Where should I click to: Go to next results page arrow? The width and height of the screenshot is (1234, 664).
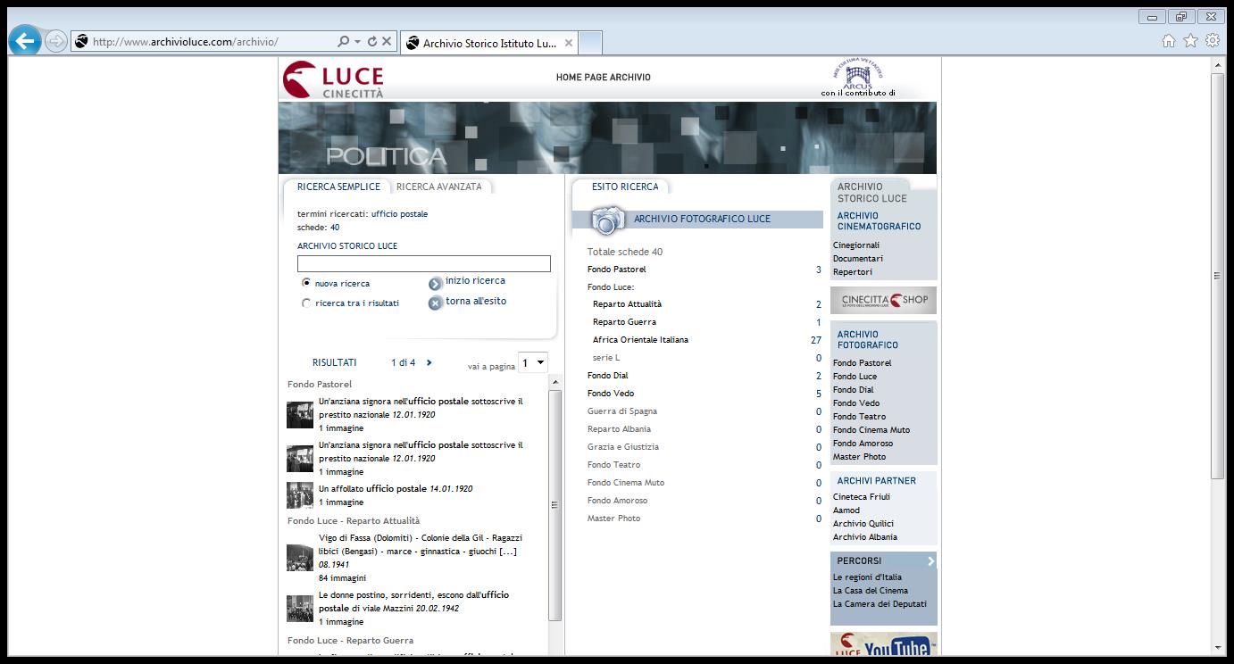[429, 363]
